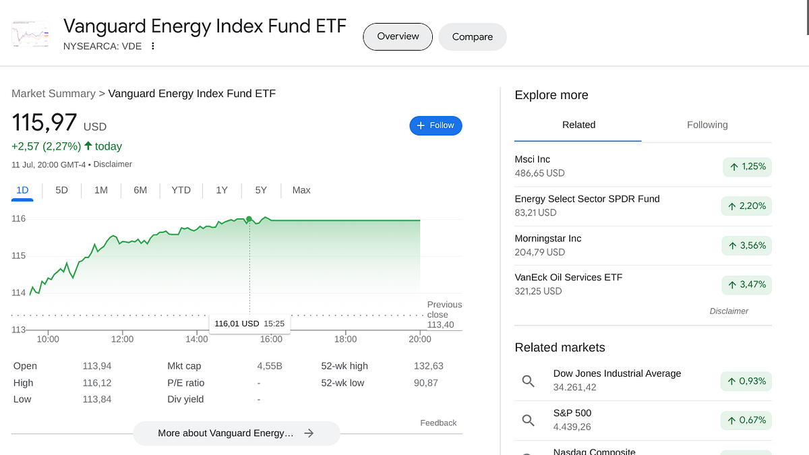809x455 pixels.
Task: Click the search icon beside S&P 500
Action: (529, 419)
